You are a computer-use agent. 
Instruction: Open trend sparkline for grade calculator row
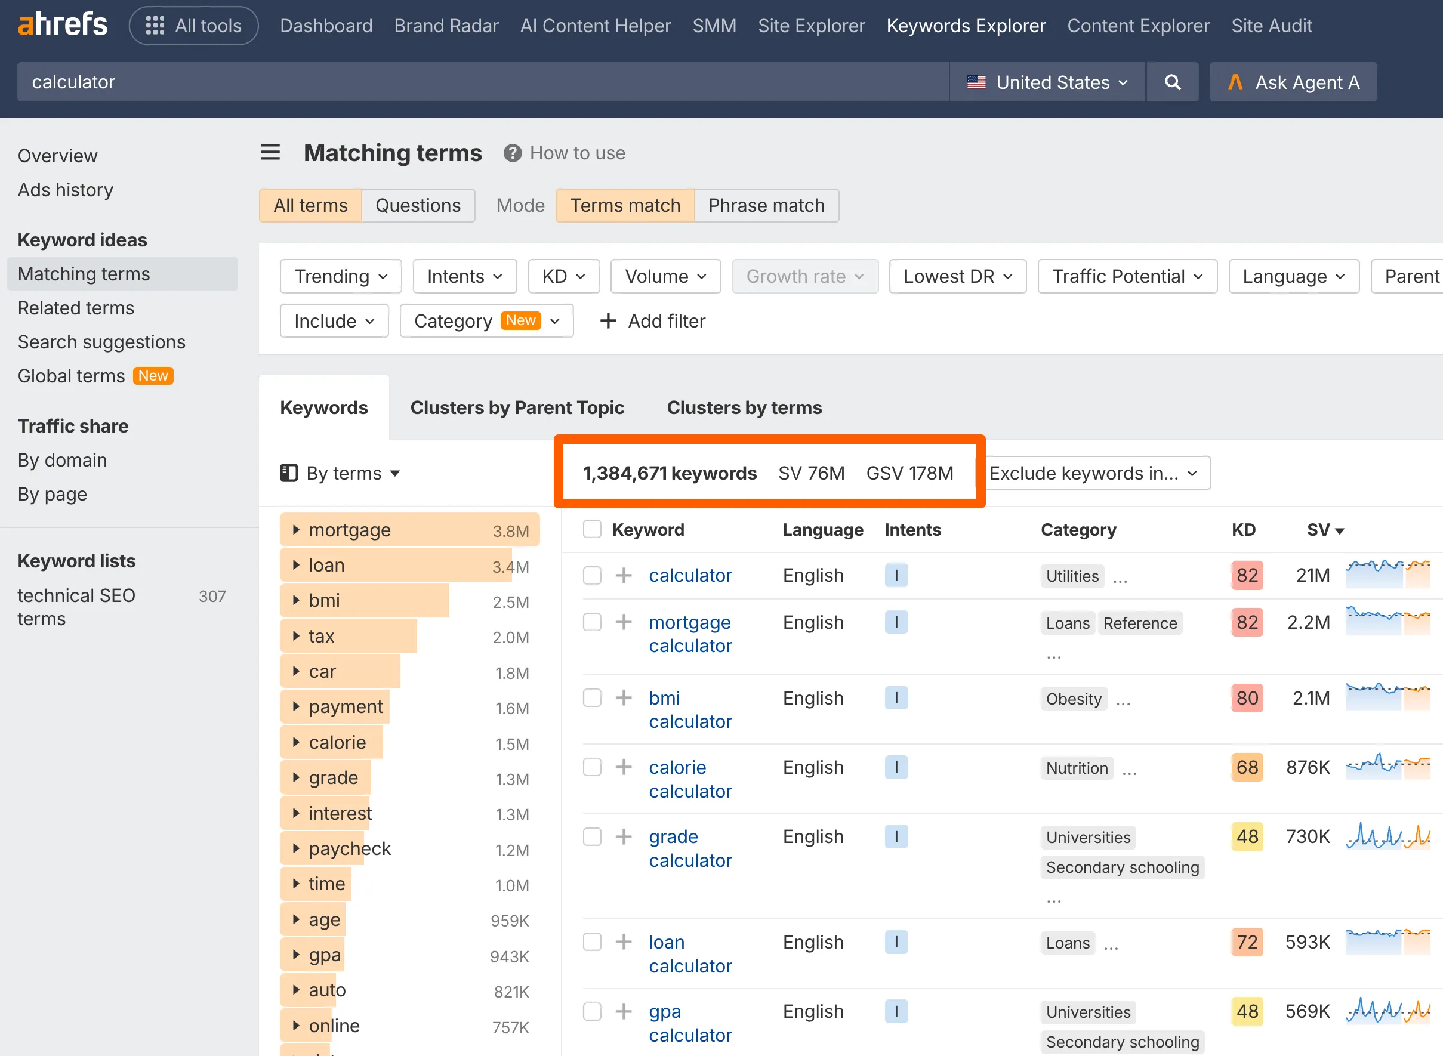[1388, 836]
